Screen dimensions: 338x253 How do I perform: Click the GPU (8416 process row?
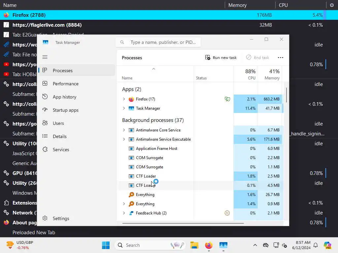tap(18, 173)
